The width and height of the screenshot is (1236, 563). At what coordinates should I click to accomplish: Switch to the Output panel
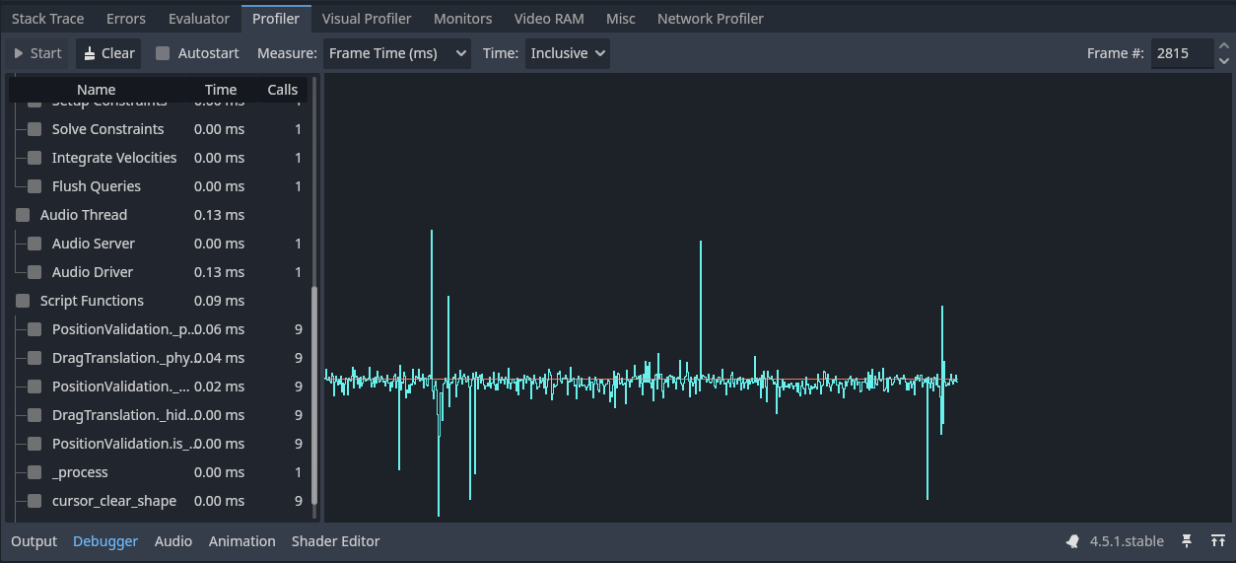34,541
